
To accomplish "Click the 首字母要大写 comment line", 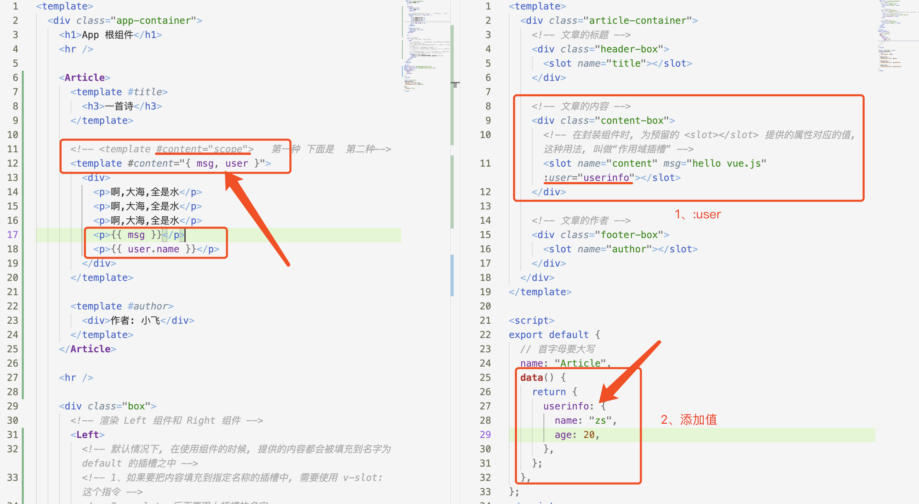I will pos(557,349).
